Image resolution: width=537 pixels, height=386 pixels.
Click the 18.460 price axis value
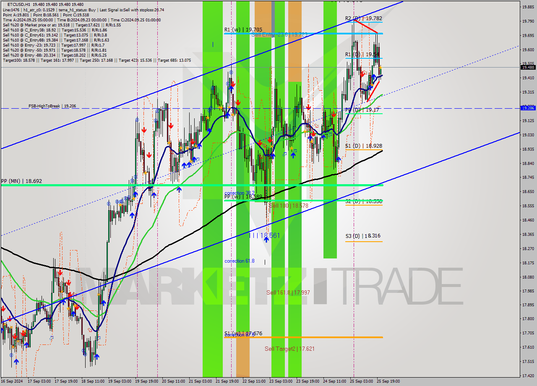pos(528,220)
